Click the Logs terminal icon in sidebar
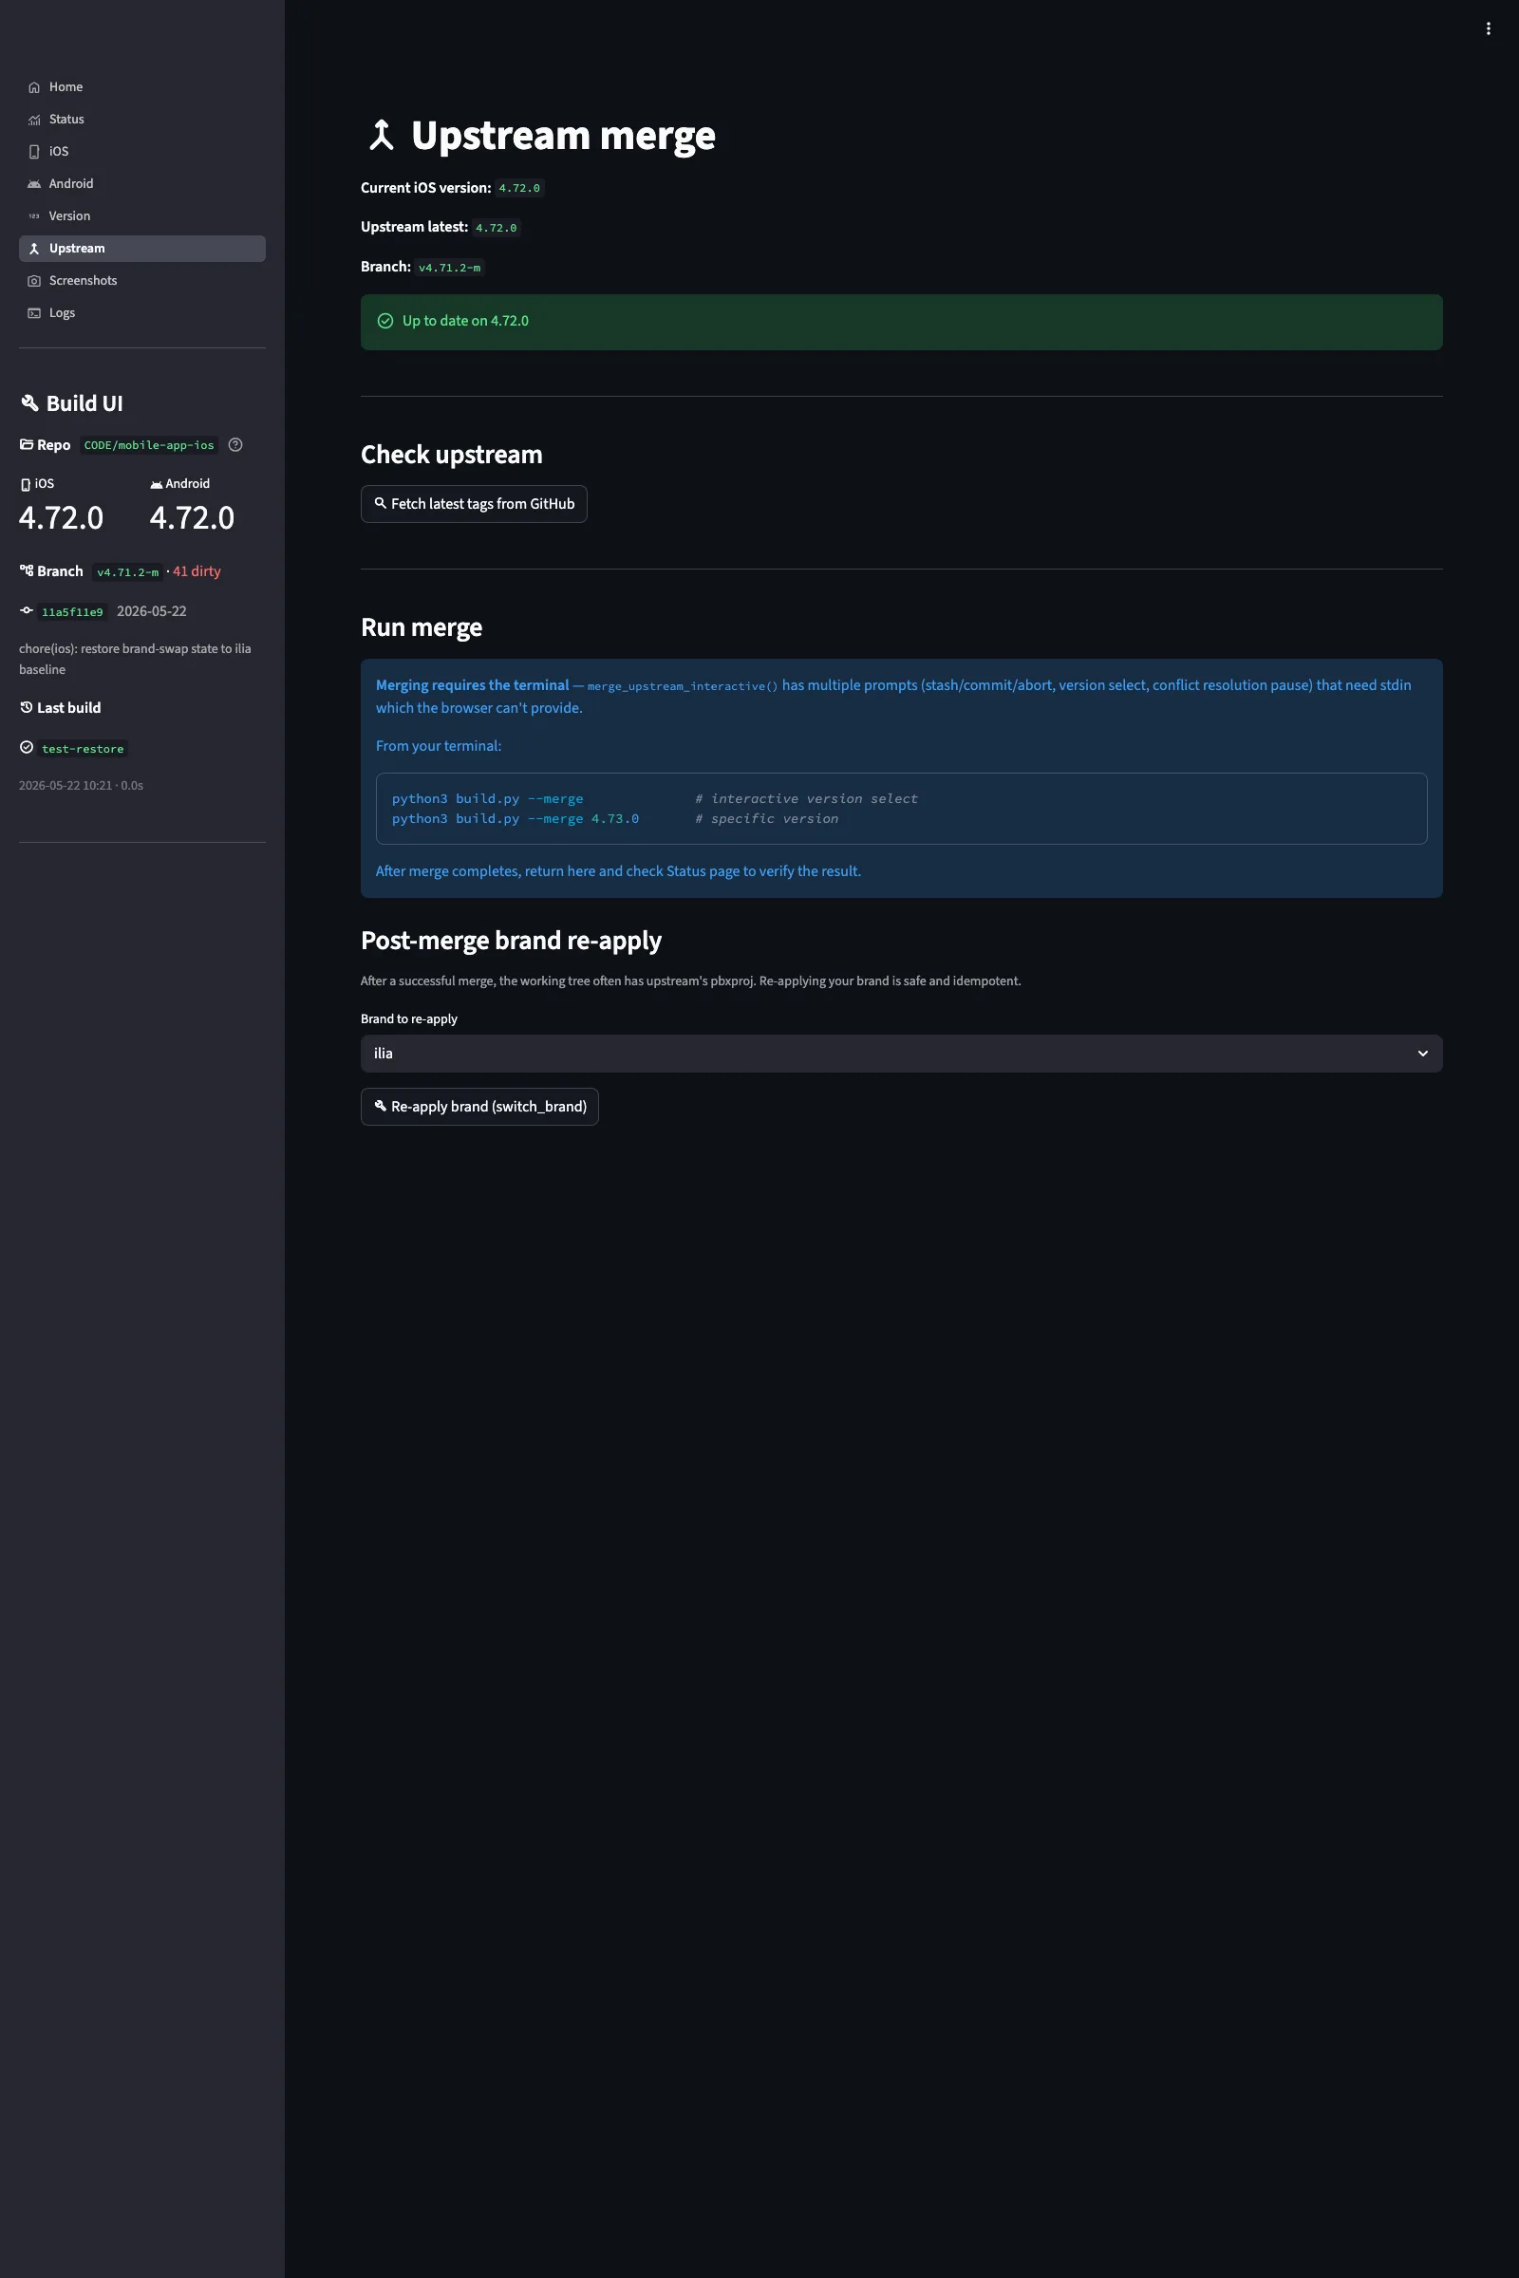 [34, 313]
